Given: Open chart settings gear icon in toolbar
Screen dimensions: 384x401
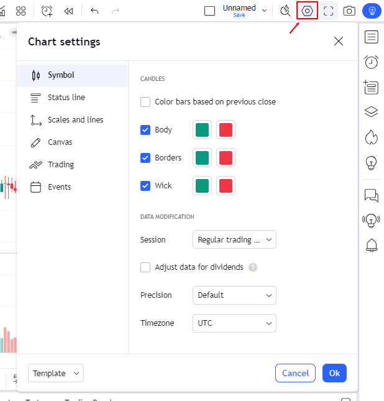Looking at the screenshot, I should (x=307, y=11).
